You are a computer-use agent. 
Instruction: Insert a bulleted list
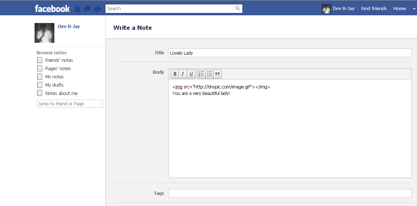click(x=209, y=74)
